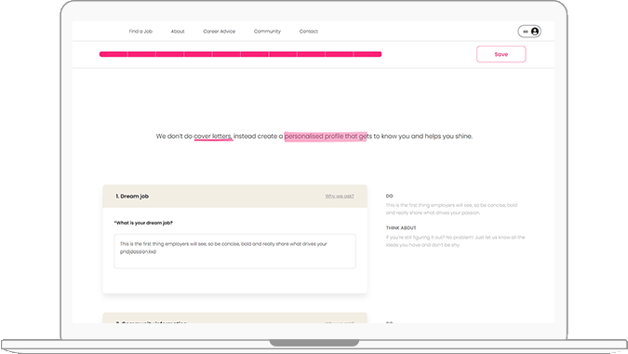The height and width of the screenshot is (354, 628).
Task: Click the 'THINK ABOUT' tip heading
Action: 401,227
